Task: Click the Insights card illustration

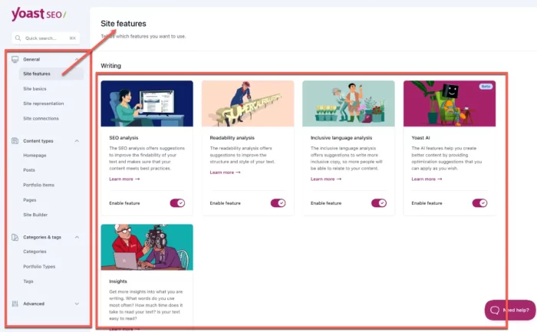Action: click(147, 247)
